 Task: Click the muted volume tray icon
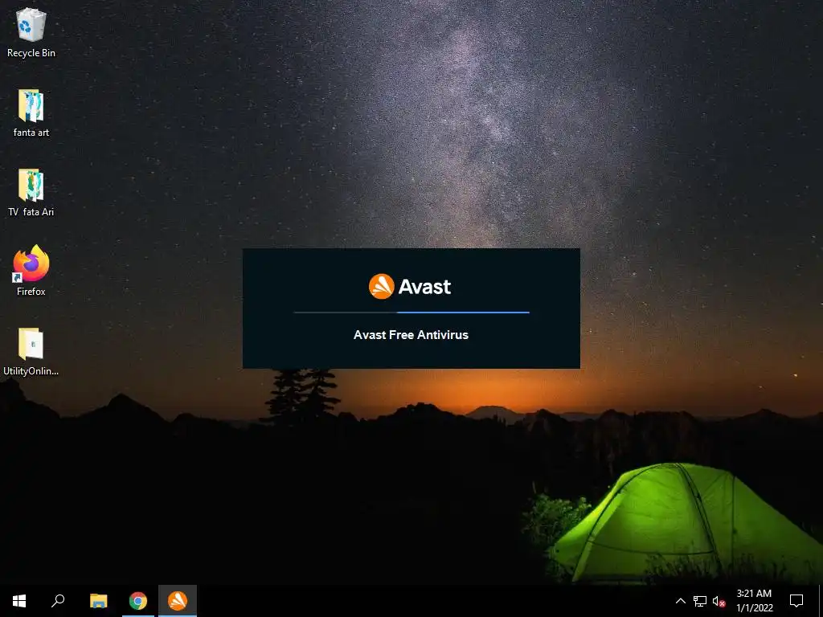tap(719, 601)
